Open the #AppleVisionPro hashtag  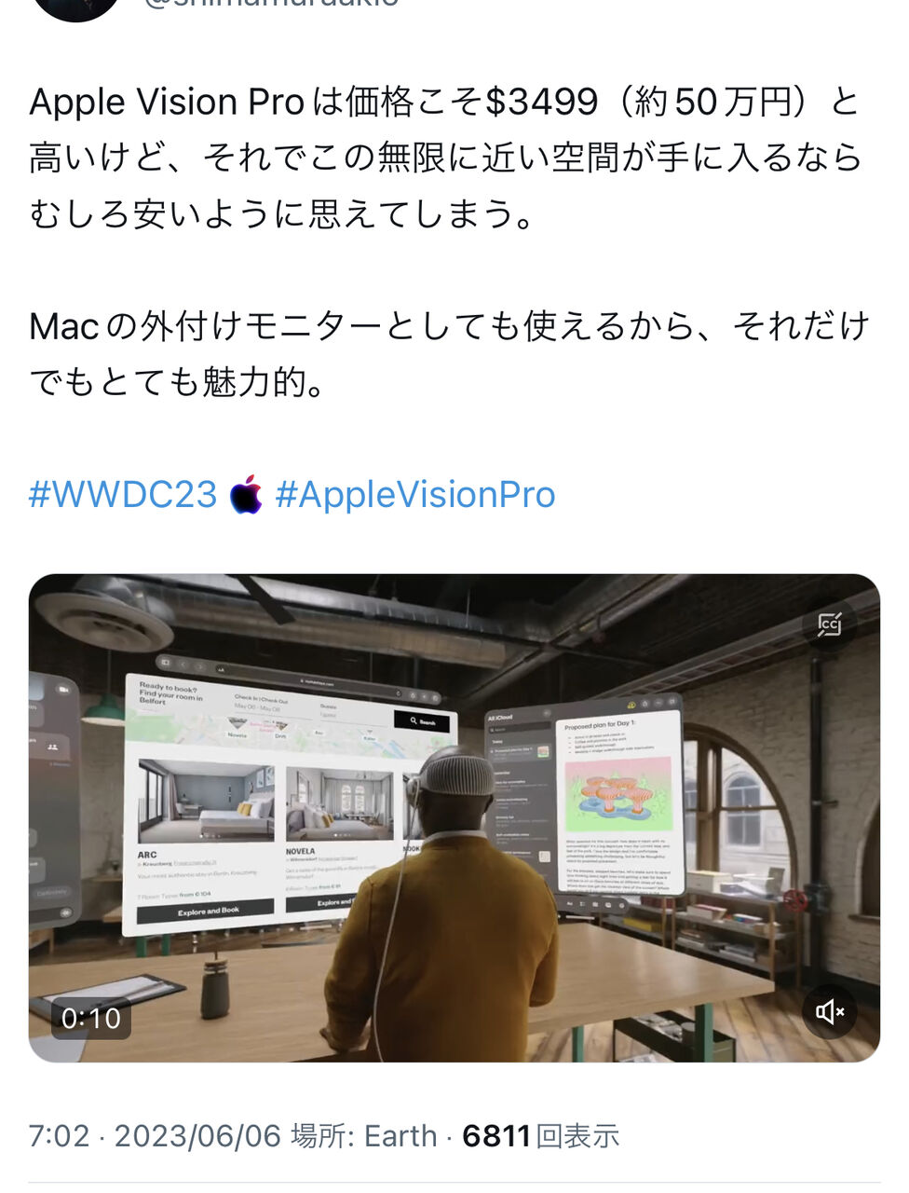pos(415,495)
